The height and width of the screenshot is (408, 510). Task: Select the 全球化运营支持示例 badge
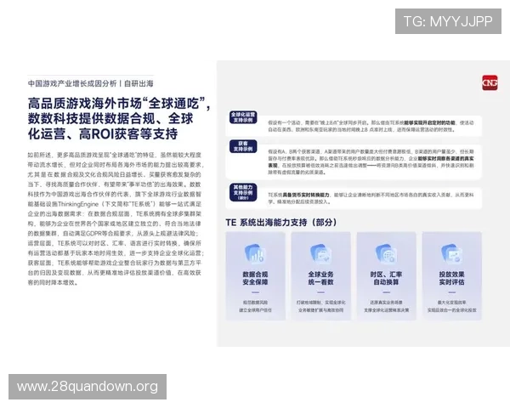243,117
